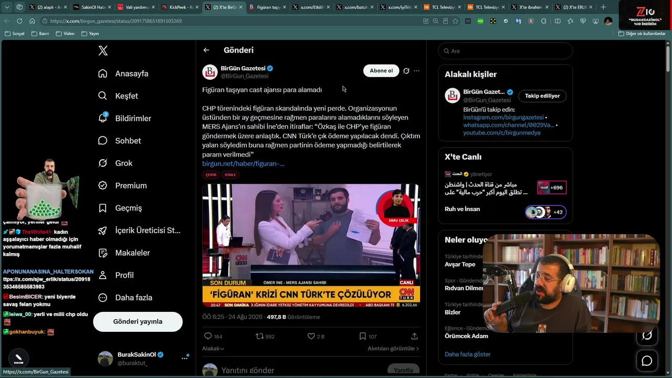Click Daha fazla göster in trends
672x378 pixels.
click(468, 354)
